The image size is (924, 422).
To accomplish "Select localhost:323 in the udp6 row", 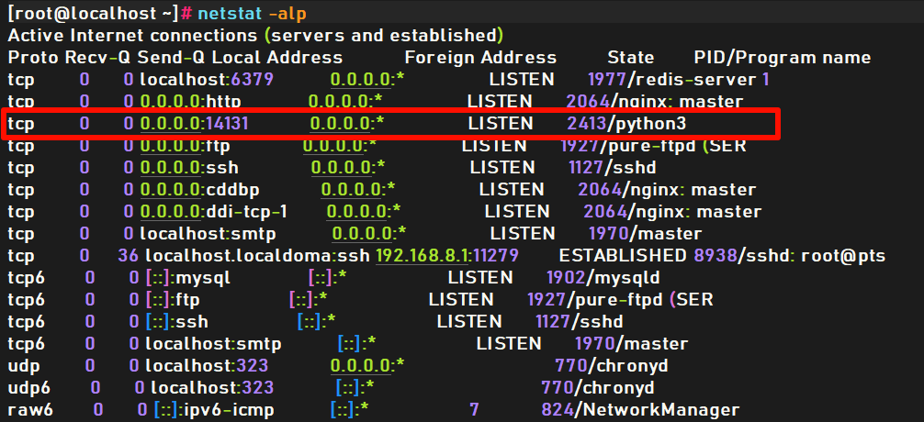I will tap(212, 388).
